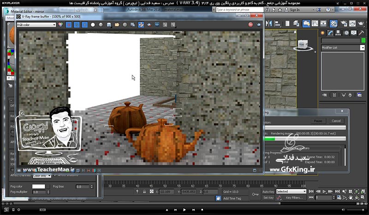The image size is (369, 215).
Task: Switch to the Modify command panel tab
Action: click(330, 33)
